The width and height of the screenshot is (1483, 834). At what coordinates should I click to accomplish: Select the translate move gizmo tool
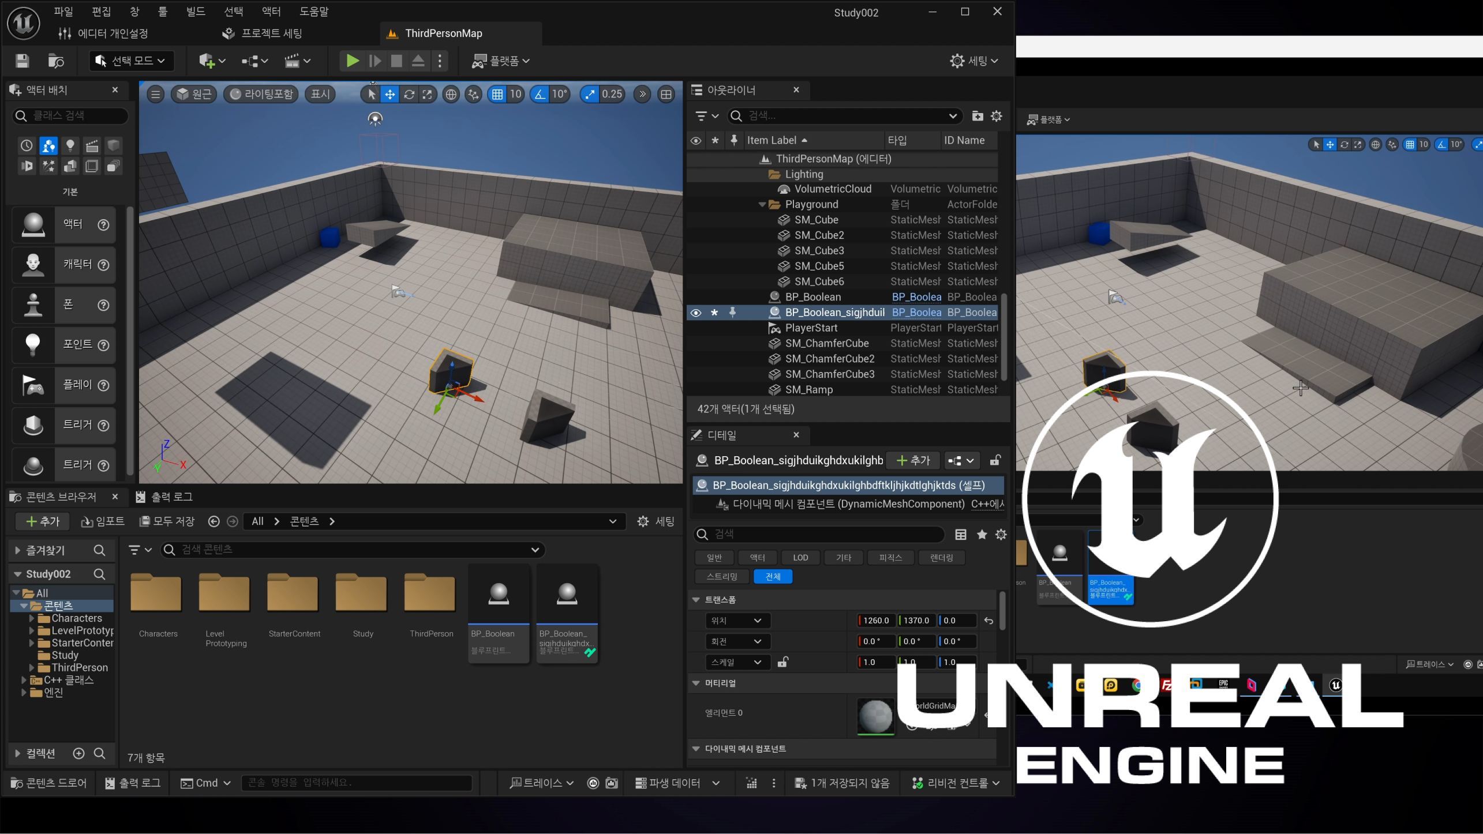point(390,94)
